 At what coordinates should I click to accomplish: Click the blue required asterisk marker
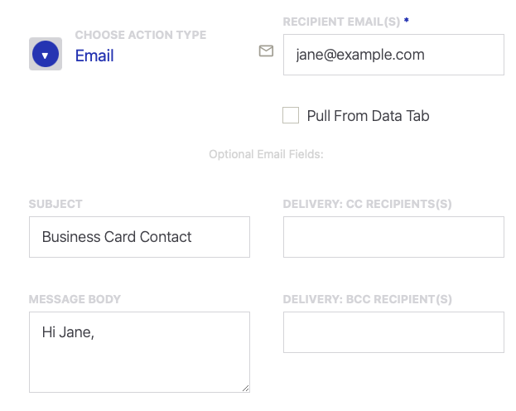click(x=406, y=20)
